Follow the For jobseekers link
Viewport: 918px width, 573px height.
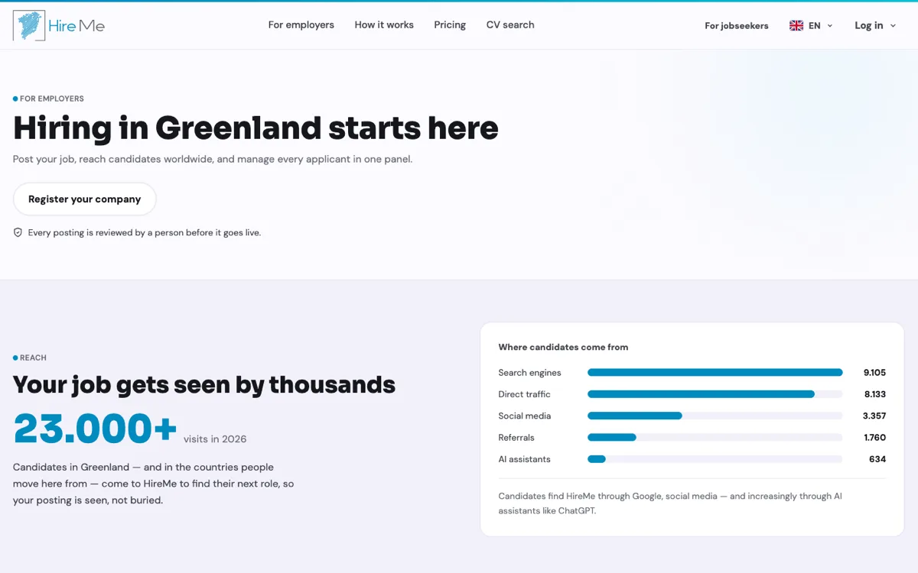pyautogui.click(x=737, y=25)
